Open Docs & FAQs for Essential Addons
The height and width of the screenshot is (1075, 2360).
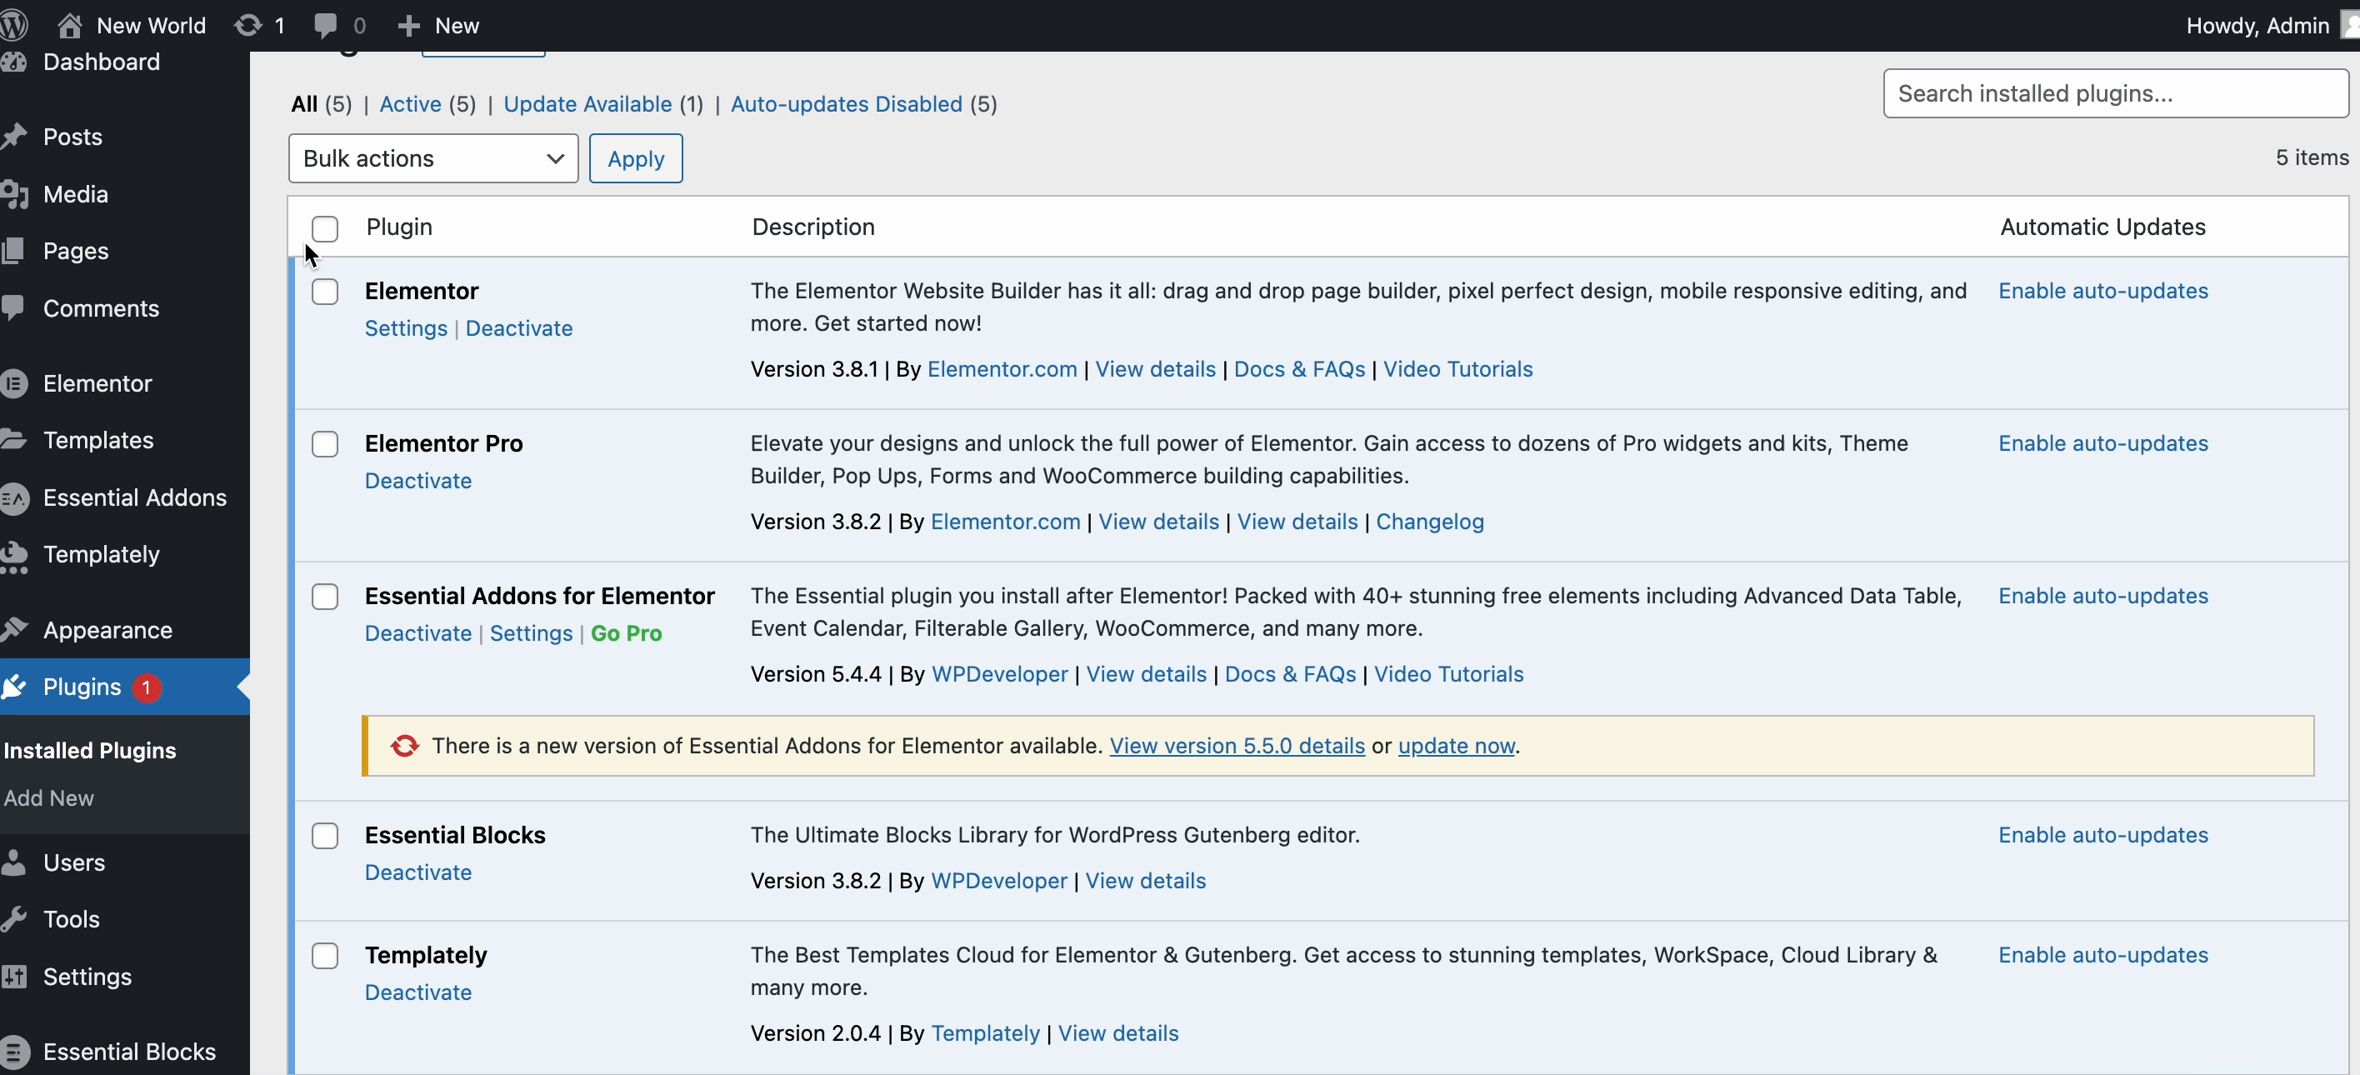[1290, 674]
